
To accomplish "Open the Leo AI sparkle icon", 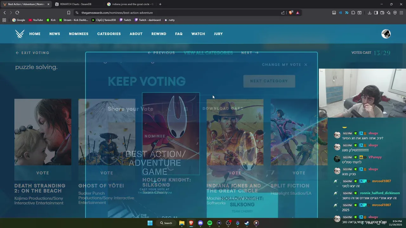I will coord(389,13).
